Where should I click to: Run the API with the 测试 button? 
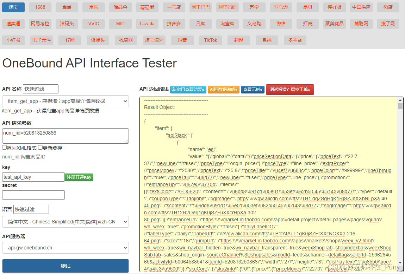click(66, 266)
